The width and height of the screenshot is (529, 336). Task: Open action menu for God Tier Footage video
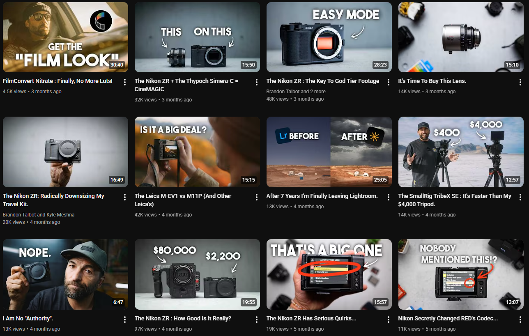[389, 82]
